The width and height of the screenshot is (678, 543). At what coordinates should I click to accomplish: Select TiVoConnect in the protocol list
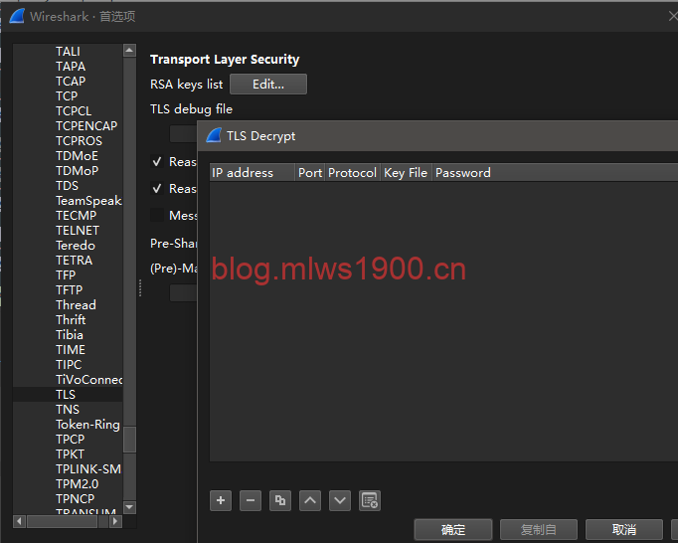pyautogui.click(x=88, y=380)
